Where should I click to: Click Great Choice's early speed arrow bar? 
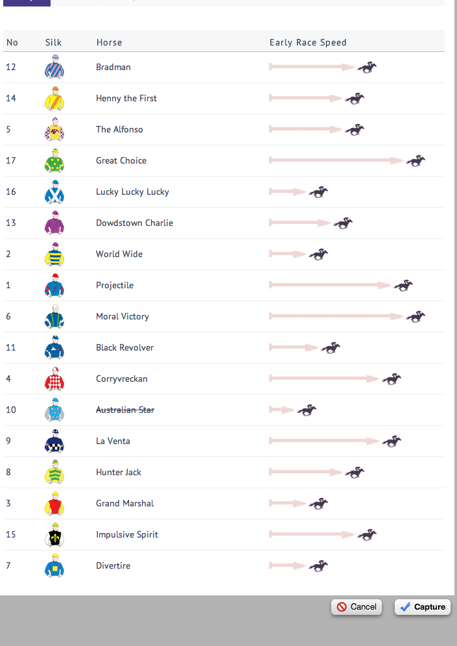[336, 160]
